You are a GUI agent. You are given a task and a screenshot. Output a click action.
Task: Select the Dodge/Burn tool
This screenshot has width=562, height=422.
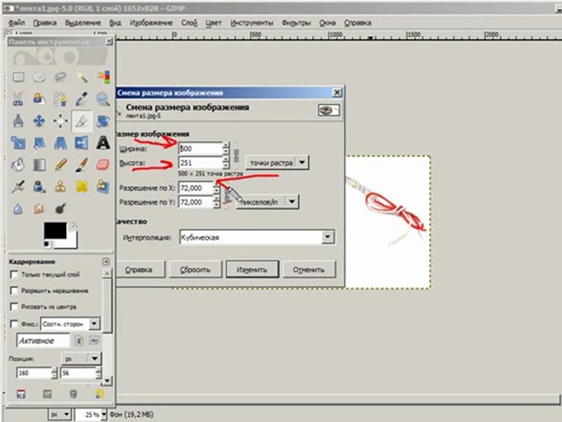pos(60,209)
